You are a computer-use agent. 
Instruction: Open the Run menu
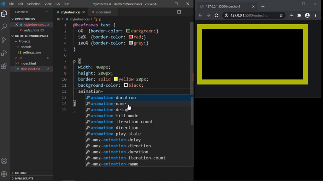[x=66, y=4]
